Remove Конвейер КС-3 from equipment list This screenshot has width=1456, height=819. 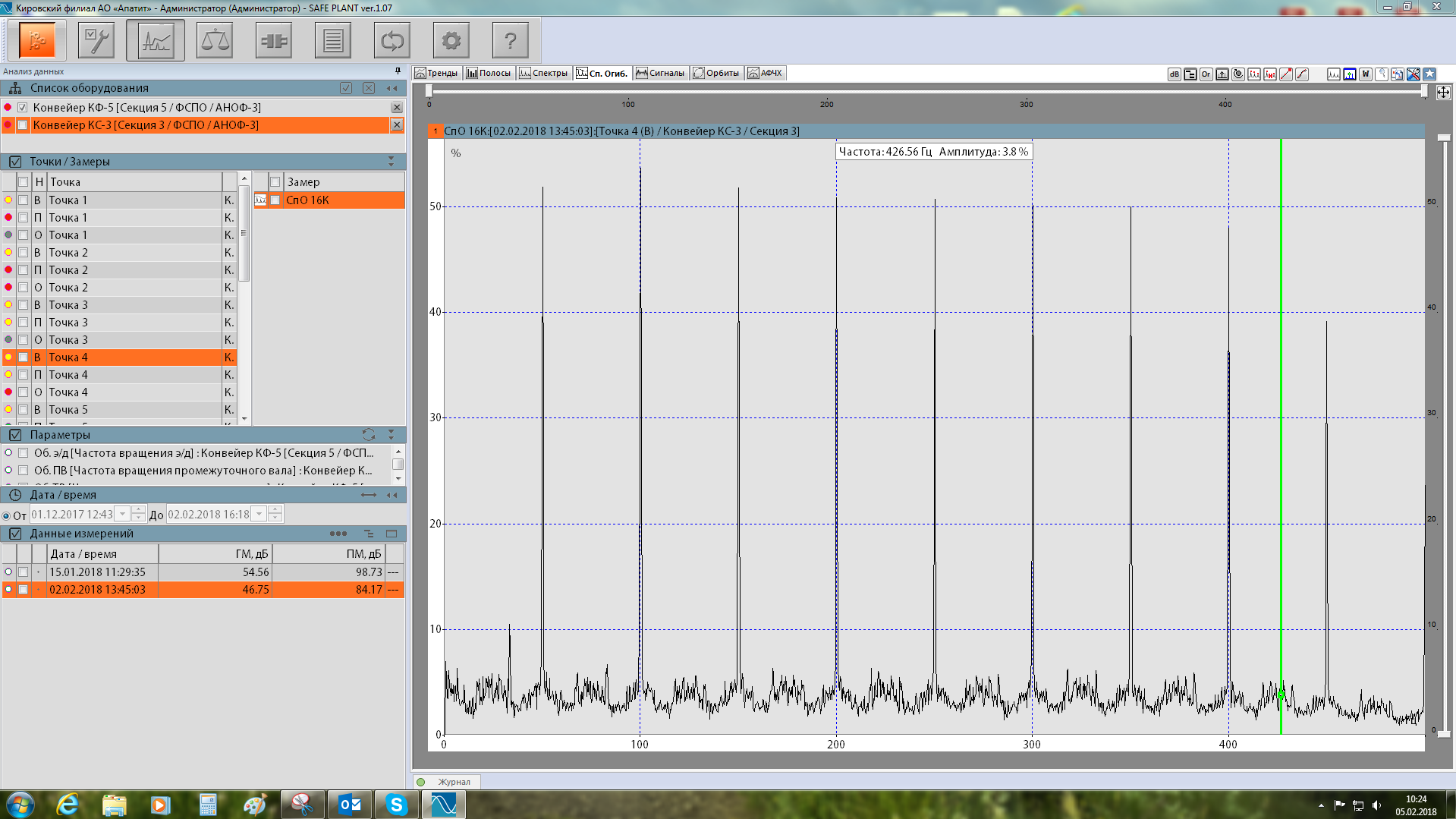click(x=397, y=125)
